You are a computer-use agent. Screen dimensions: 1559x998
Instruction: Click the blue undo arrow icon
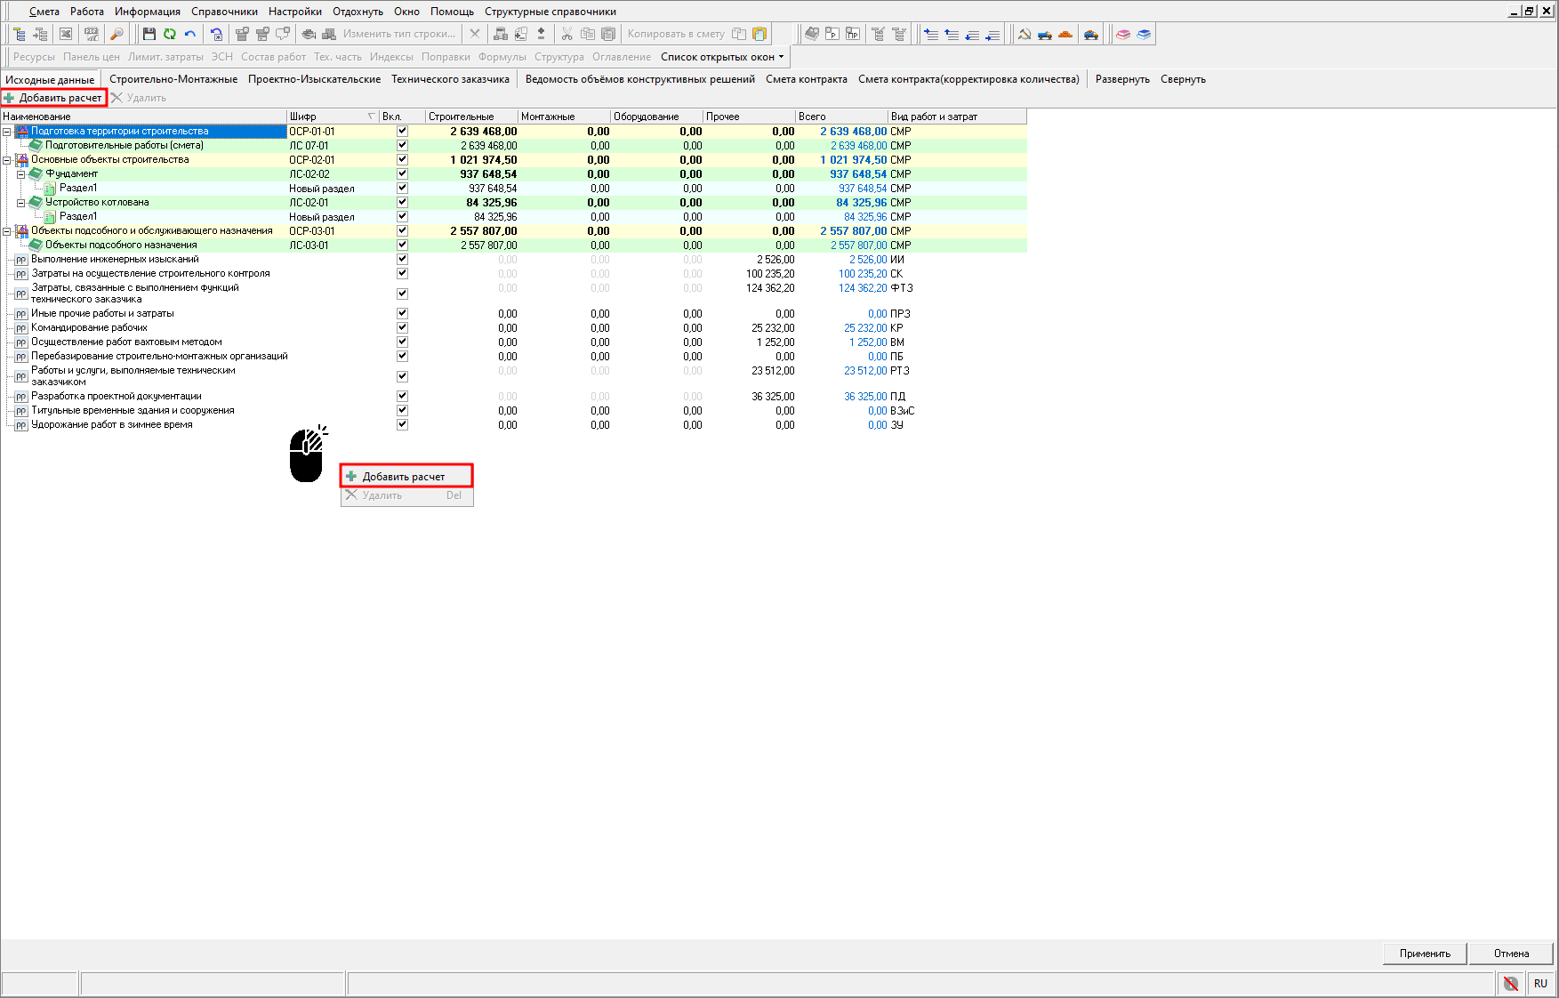pyautogui.click(x=190, y=34)
